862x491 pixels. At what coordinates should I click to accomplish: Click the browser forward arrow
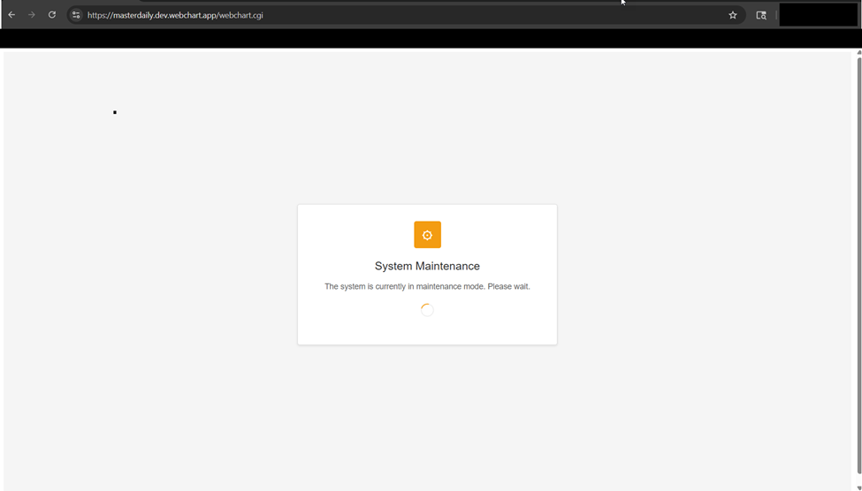32,15
